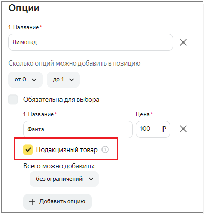Click the Обязательна для выбора label
Viewport: 204px width, 214px height.
[61, 99]
